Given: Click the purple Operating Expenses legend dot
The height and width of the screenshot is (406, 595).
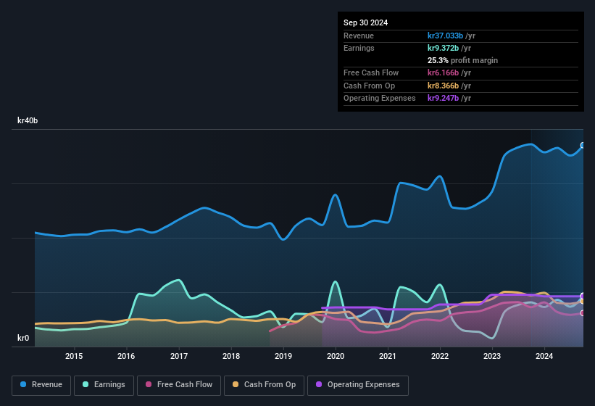Looking at the screenshot, I should tap(319, 384).
